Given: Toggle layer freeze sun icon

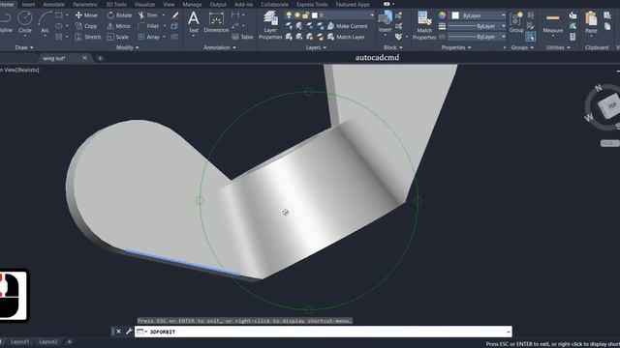Looking at the screenshot, I should 297,15.
